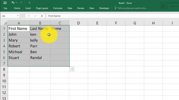
Task: Select row 3 header
Action: (4, 40)
